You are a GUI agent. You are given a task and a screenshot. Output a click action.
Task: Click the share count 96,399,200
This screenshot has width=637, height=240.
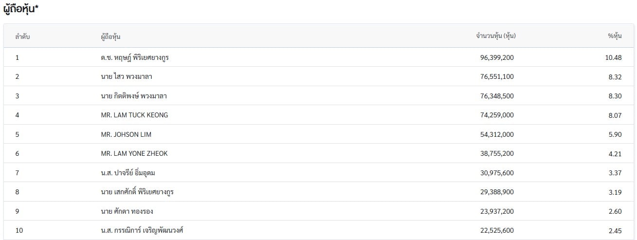tap(496, 57)
